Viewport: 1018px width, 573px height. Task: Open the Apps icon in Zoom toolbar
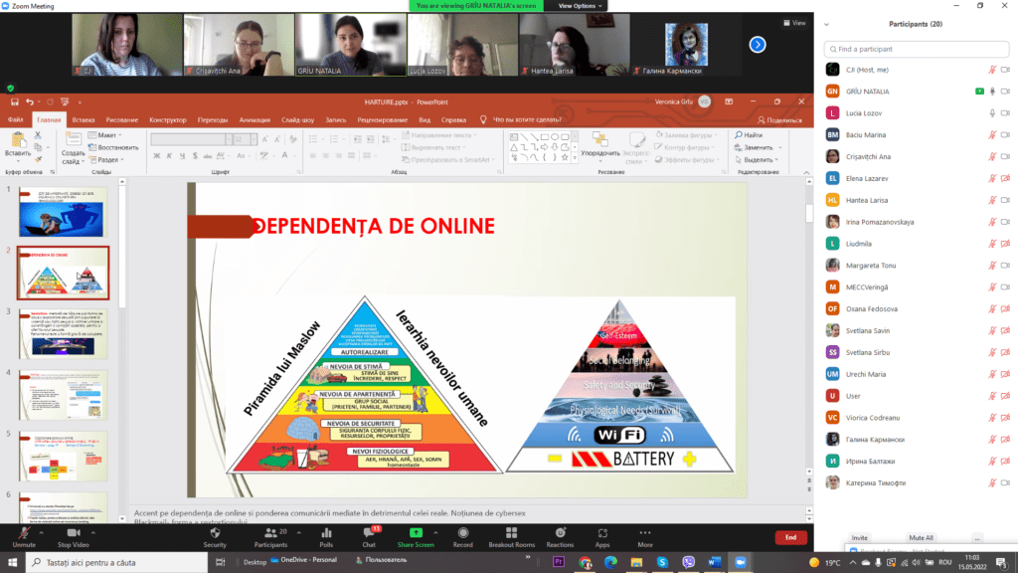pyautogui.click(x=602, y=533)
